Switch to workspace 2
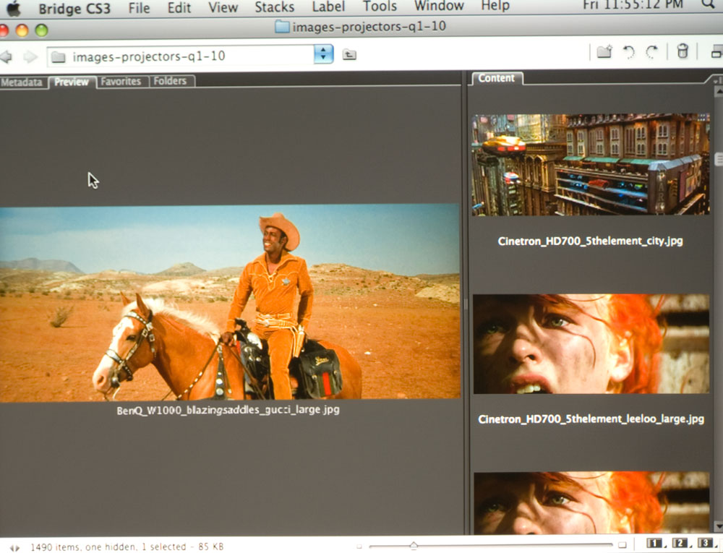Image resolution: width=723 pixels, height=553 pixels. 680,543
